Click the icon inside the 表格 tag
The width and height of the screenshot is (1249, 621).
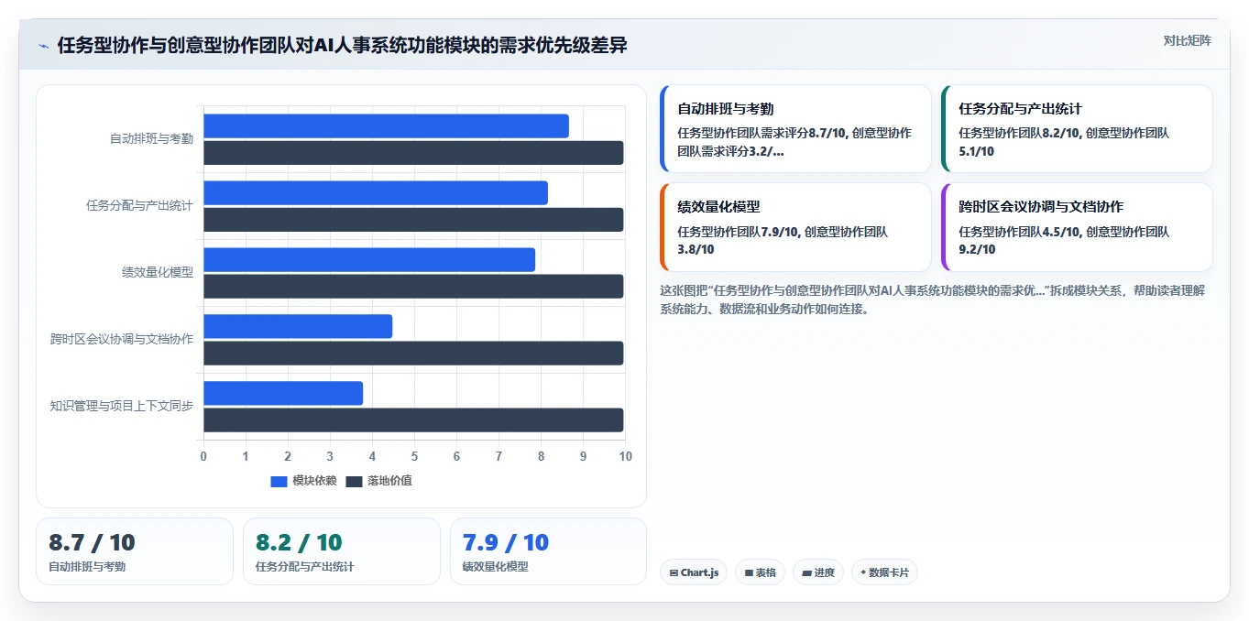pos(749,573)
